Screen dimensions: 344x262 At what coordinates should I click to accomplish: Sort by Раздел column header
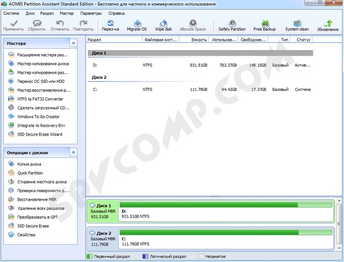tap(114, 40)
